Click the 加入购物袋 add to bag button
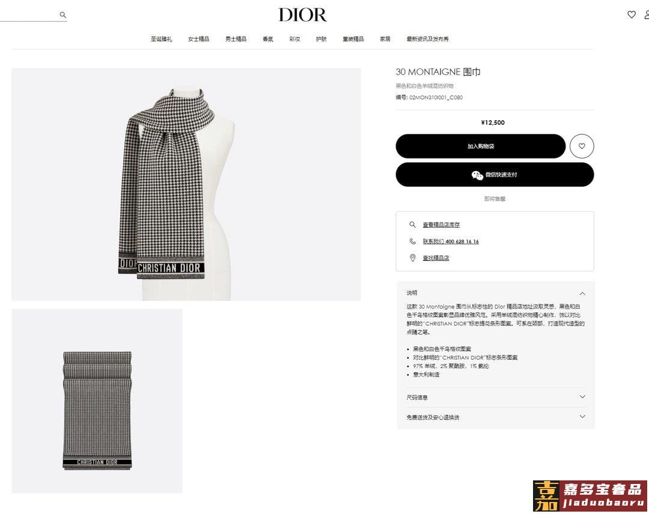 (x=481, y=146)
